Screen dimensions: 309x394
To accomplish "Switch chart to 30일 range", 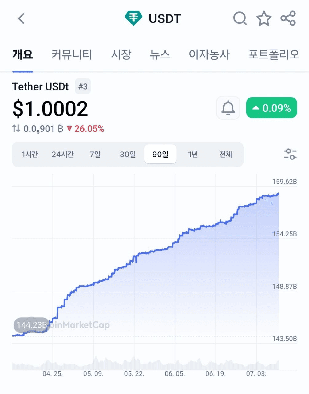I will pyautogui.click(x=128, y=154).
